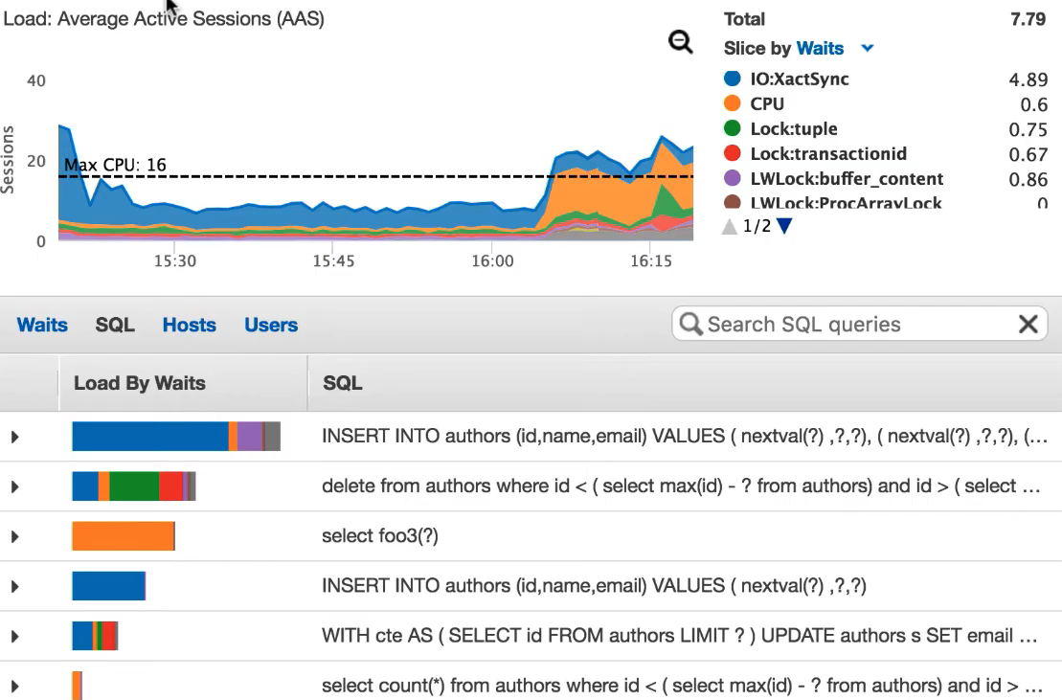Click the green Lock:tuple legend marker
Viewport: 1062px width, 700px height.
click(734, 128)
